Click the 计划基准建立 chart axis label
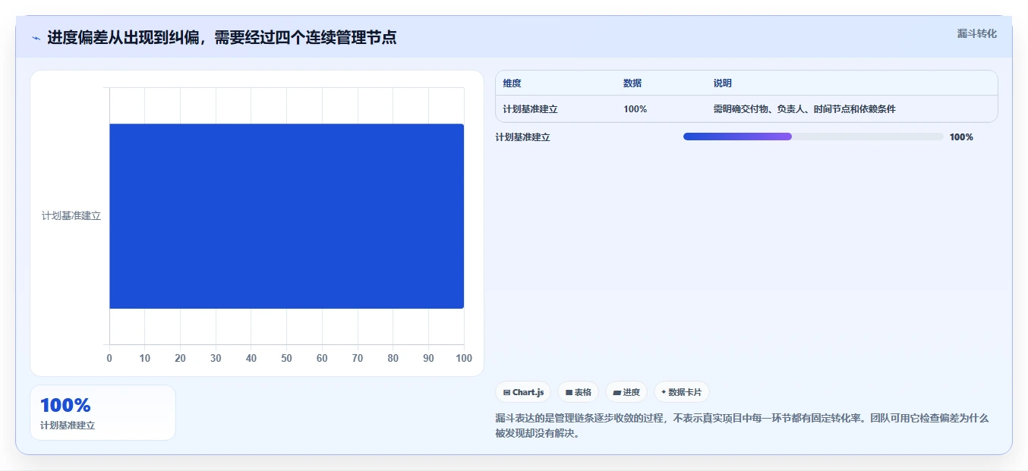Viewport: 1028px width, 471px height. tap(71, 216)
